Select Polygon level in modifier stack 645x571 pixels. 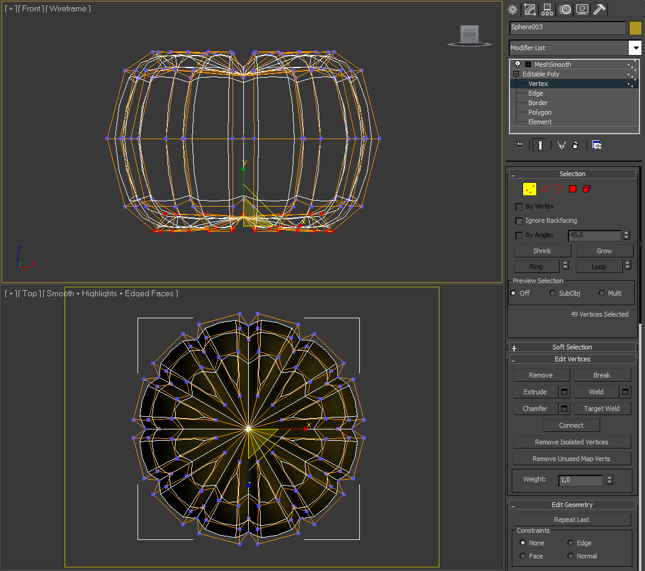pos(540,112)
